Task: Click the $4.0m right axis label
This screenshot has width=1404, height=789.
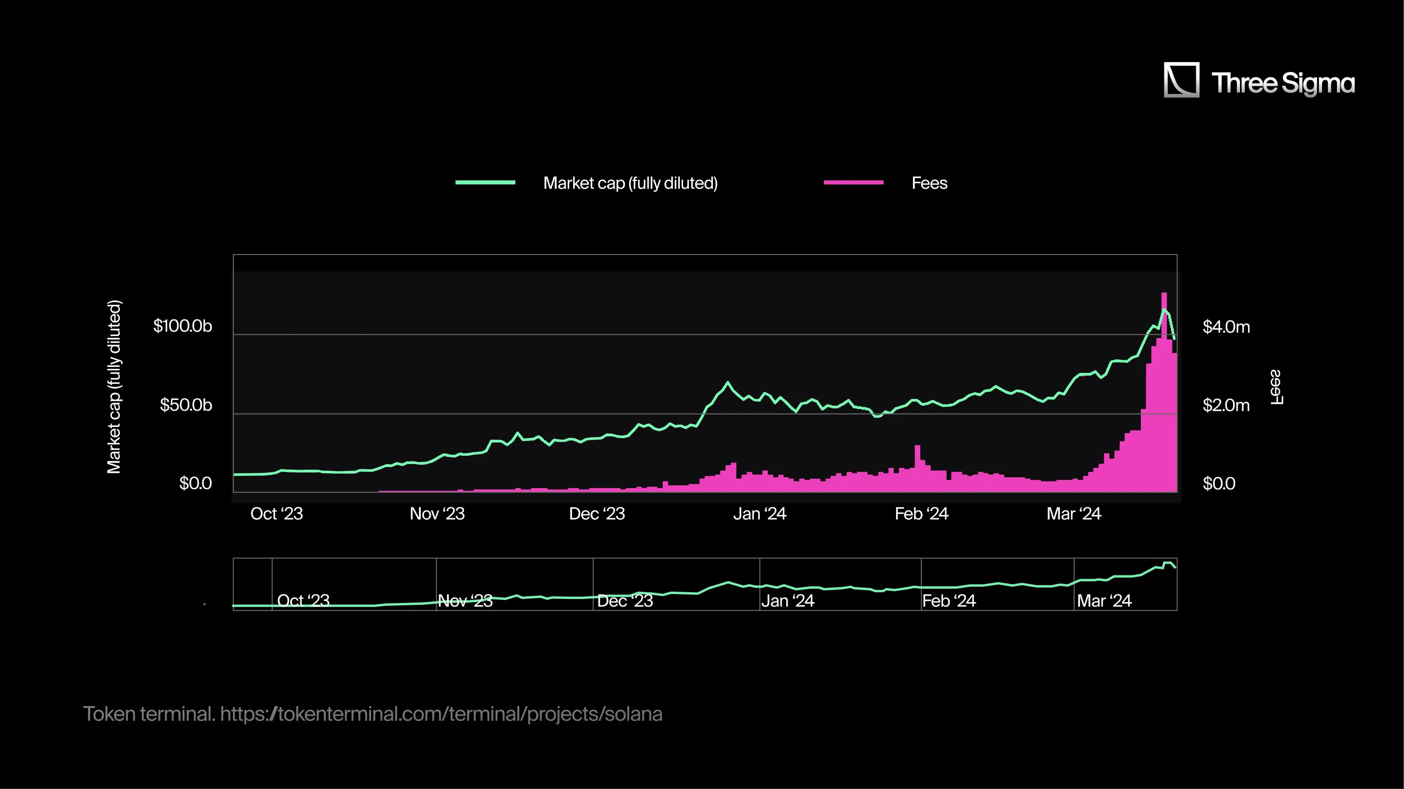Action: click(x=1226, y=327)
